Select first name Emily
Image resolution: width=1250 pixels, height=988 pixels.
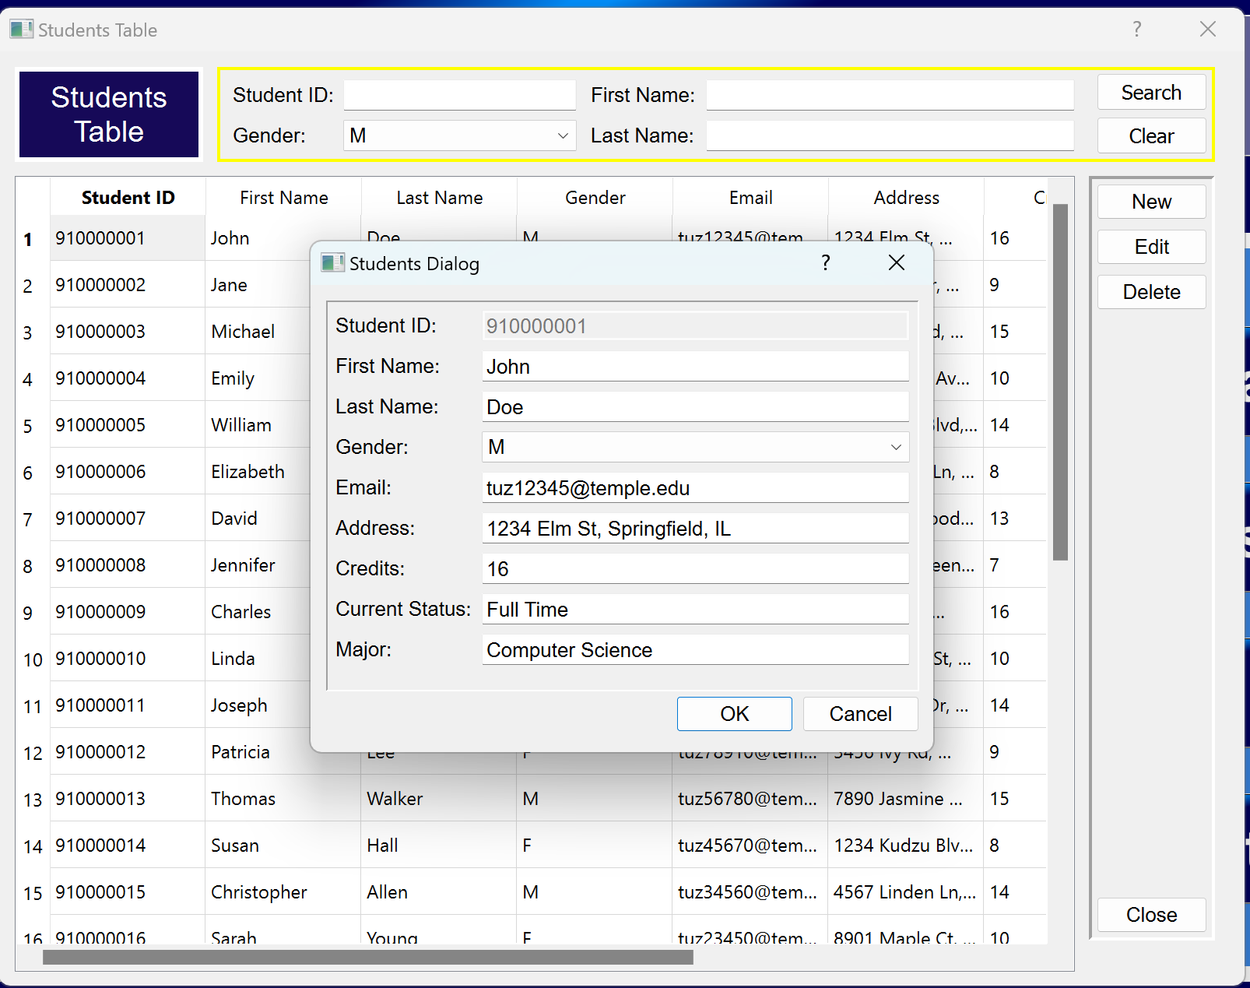point(258,378)
